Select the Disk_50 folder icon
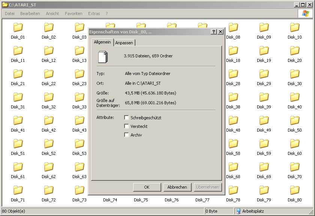The image size is (315, 216). (295, 120)
